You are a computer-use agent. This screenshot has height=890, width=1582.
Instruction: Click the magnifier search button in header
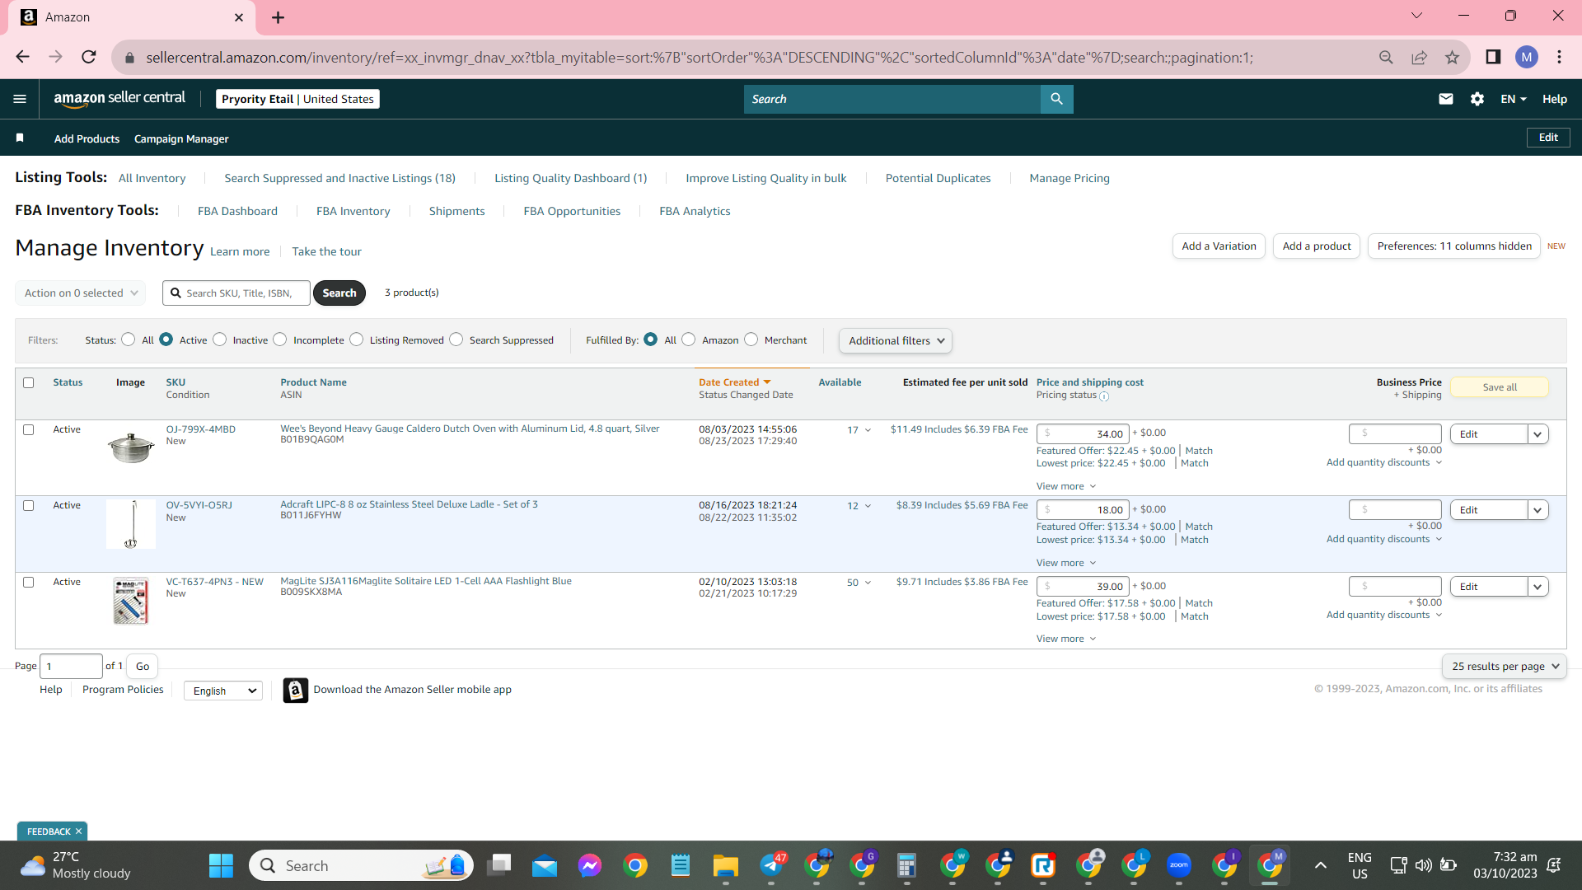click(x=1056, y=99)
